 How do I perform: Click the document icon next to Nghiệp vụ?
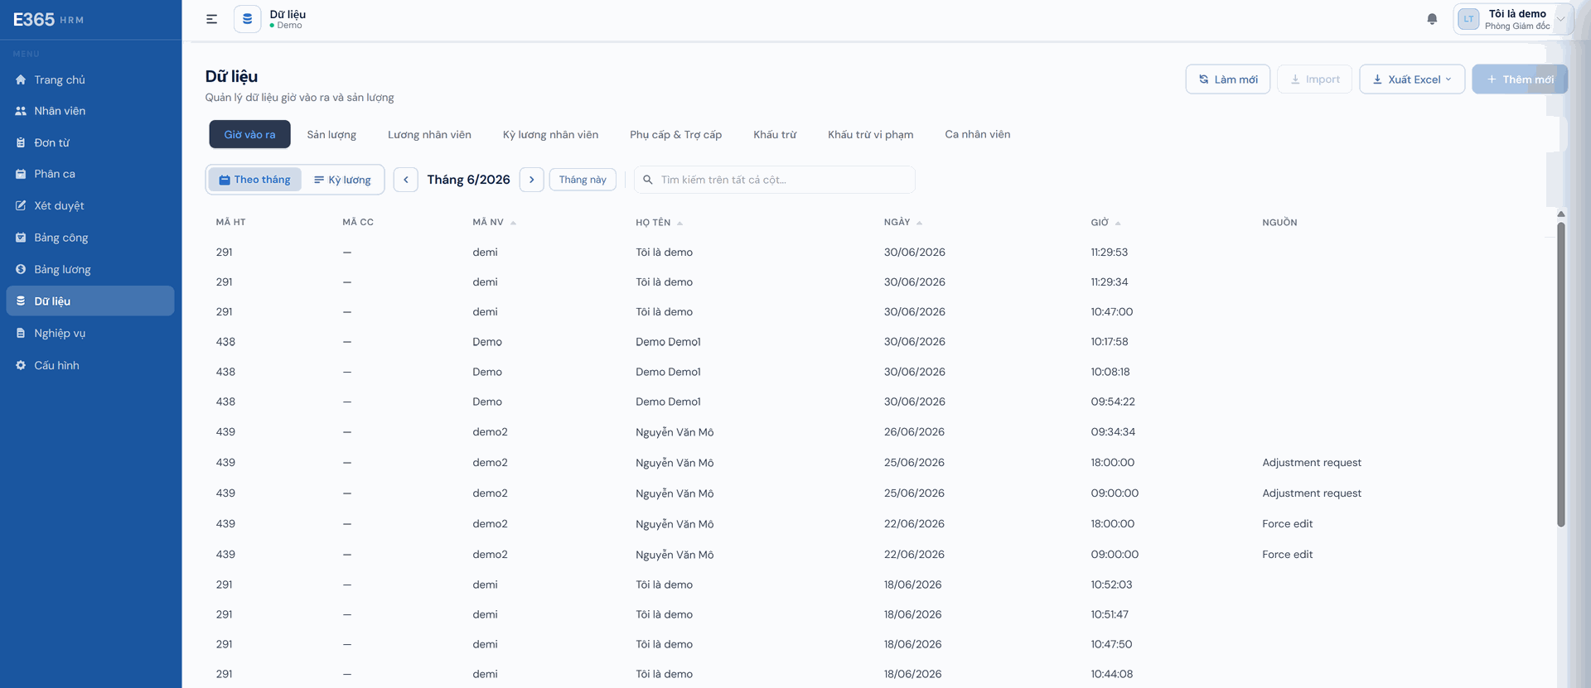(21, 333)
